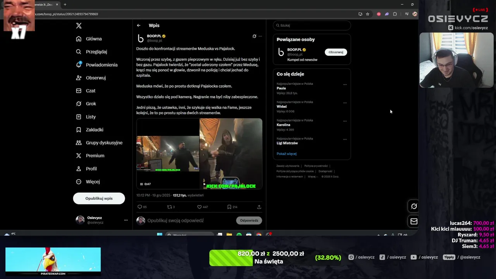The width and height of the screenshot is (496, 279).
Task: Open Osievycz account options menu
Action: [x=126, y=220]
